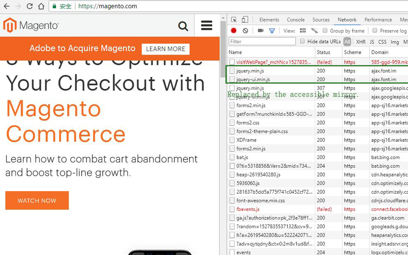The height and width of the screenshot is (255, 408).
Task: Click the Adobe to Acquire Magento text
Action: click(x=83, y=48)
